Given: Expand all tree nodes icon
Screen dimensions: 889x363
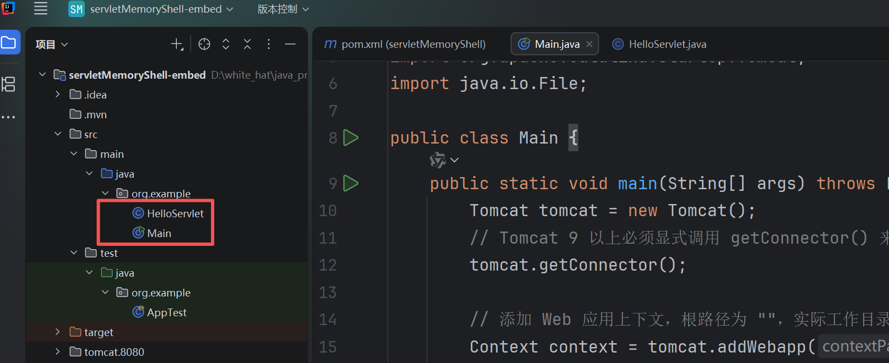Looking at the screenshot, I should click(226, 45).
